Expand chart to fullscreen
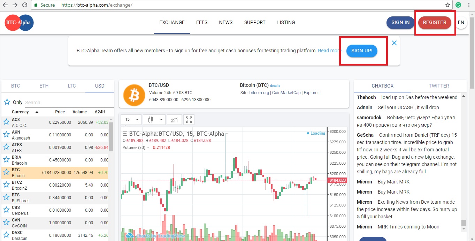 [x=189, y=120]
